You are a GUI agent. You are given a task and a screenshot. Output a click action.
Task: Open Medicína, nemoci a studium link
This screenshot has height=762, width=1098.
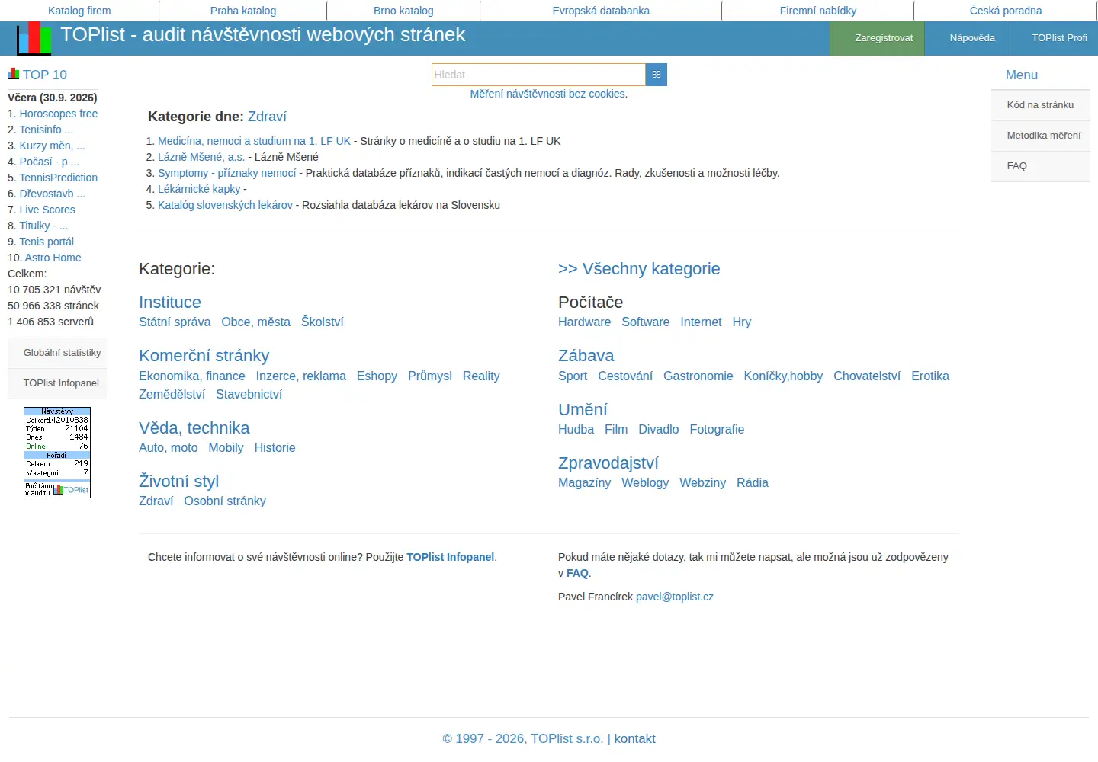254,141
